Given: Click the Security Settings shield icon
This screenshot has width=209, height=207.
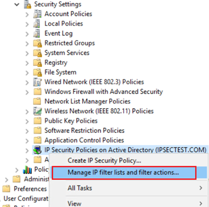Looking at the screenshot, I should [x=28, y=4].
